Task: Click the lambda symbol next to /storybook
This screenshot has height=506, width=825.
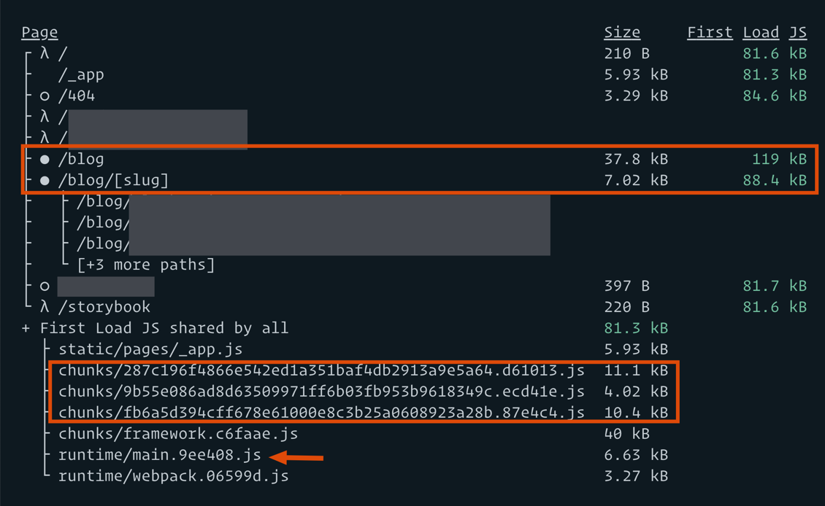Action: (x=45, y=307)
